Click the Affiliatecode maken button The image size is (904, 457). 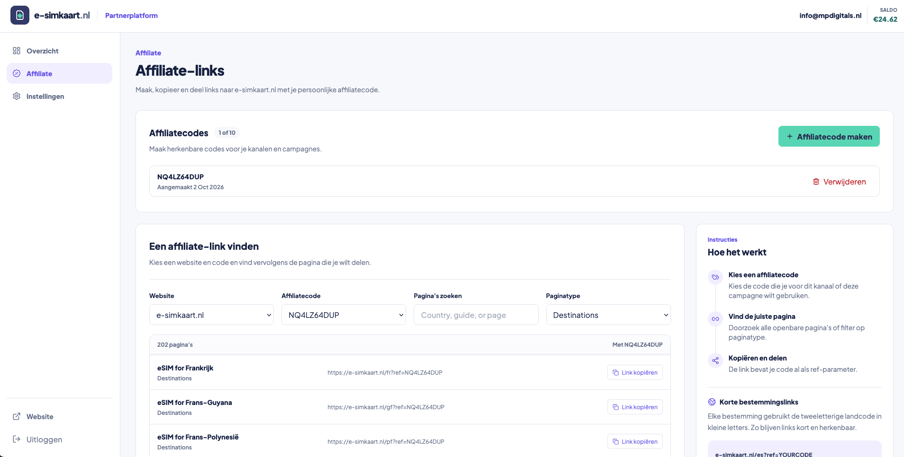pos(829,136)
